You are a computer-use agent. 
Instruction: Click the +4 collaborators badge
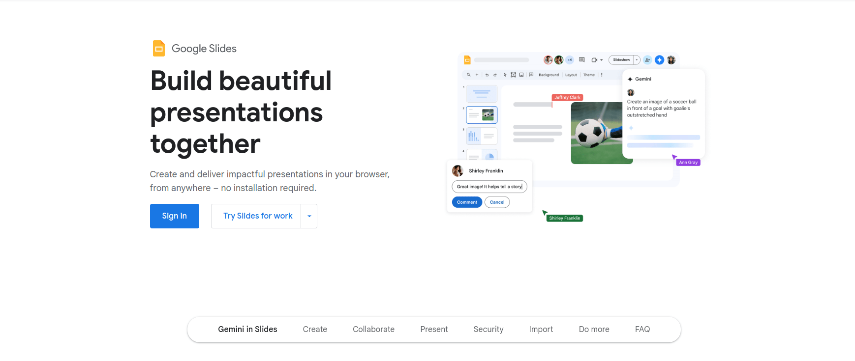570,60
